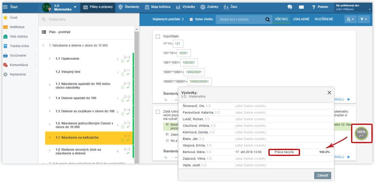Click the Úvod star icon
The width and height of the screenshot is (375, 182).
tap(5, 18)
